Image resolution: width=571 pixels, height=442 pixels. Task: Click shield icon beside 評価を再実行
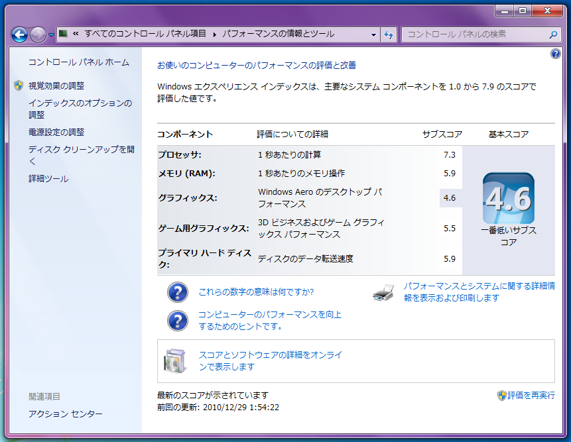click(501, 396)
